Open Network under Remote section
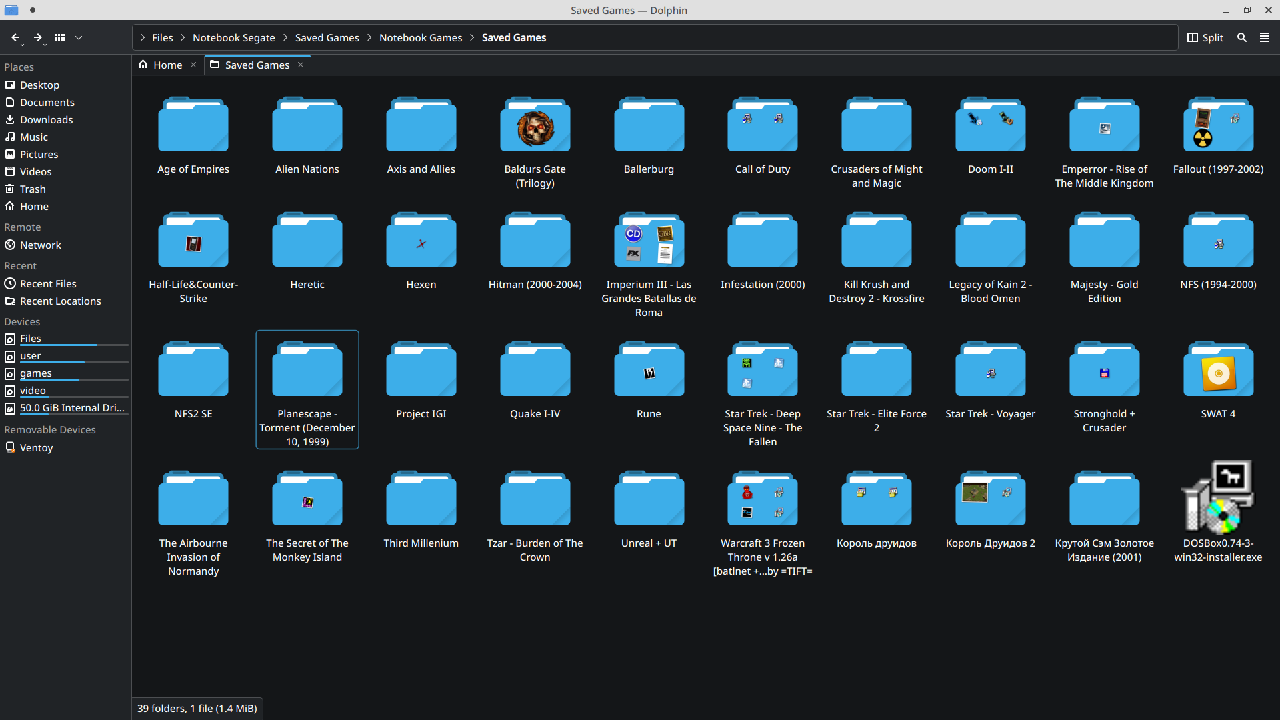This screenshot has width=1280, height=720. click(x=40, y=245)
